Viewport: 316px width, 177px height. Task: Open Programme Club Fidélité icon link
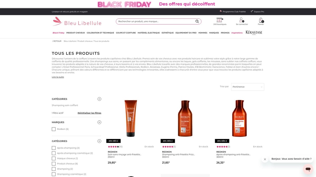click(x=221, y=11)
